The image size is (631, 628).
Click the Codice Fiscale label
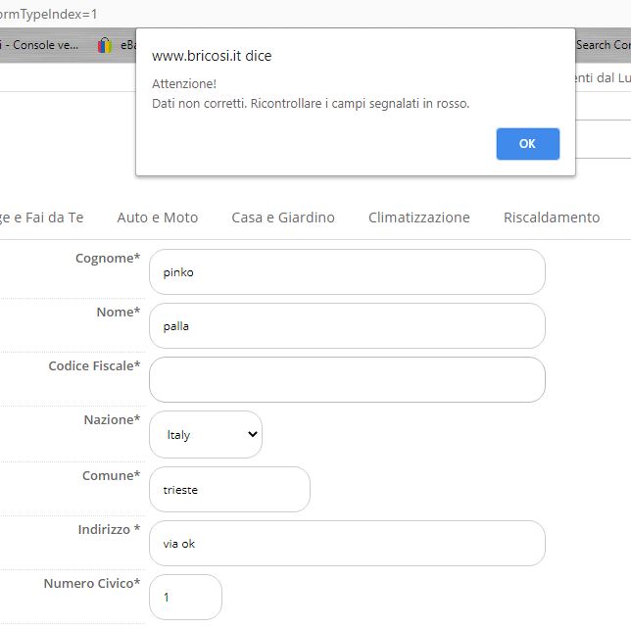pos(94,365)
